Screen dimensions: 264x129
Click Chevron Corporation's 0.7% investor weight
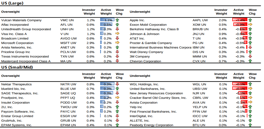coord(223,61)
